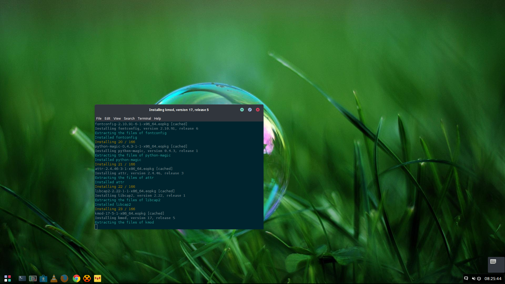Open the Edit menu in terminal

tap(107, 119)
